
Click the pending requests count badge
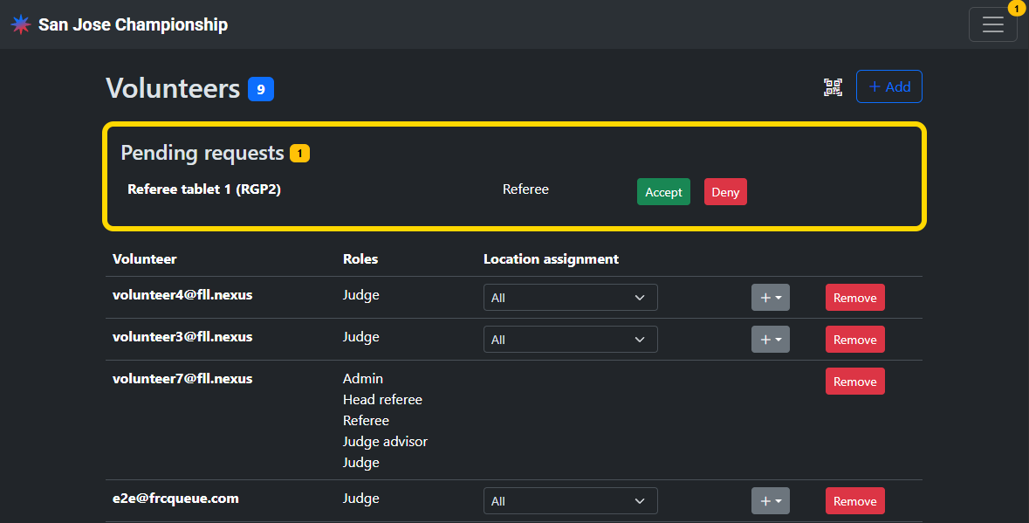click(x=299, y=154)
